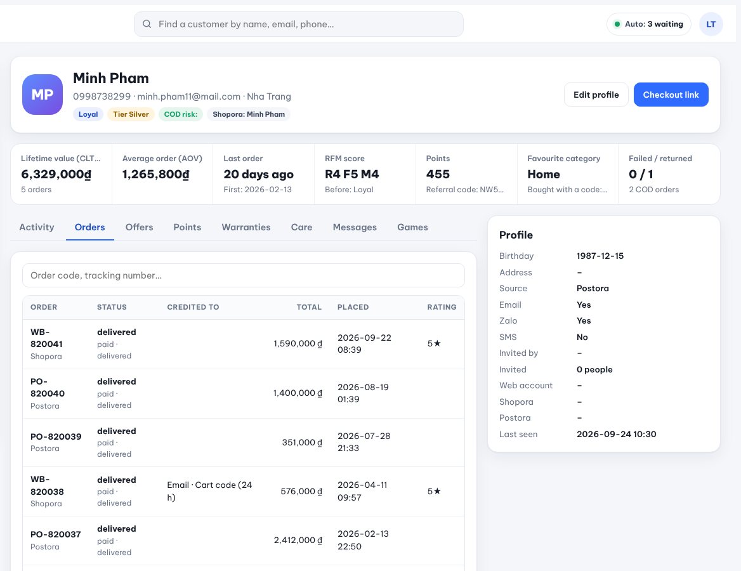Open the Games tab
Screen dimensions: 741x571
[x=412, y=227]
